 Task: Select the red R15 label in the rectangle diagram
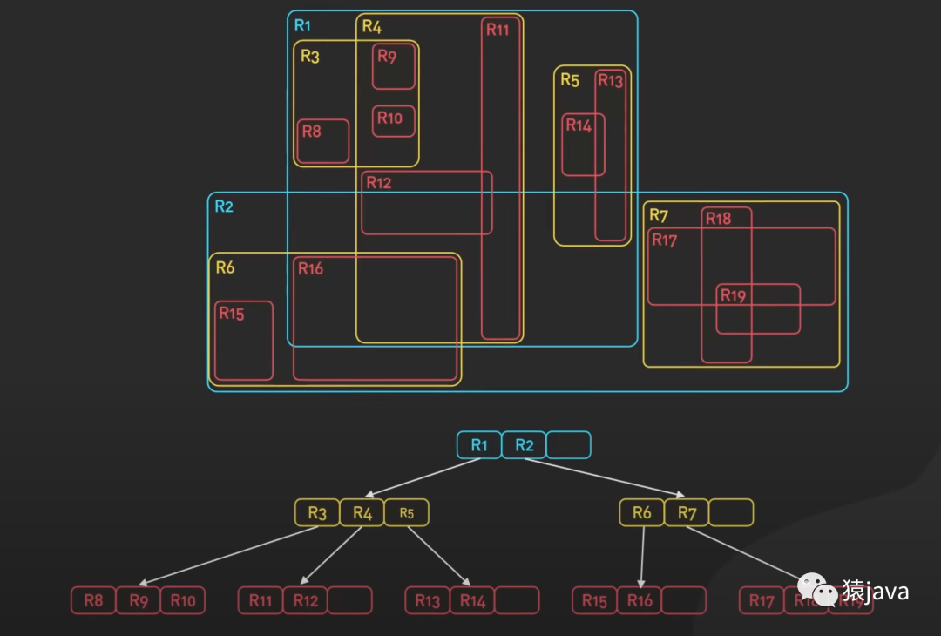pos(231,313)
